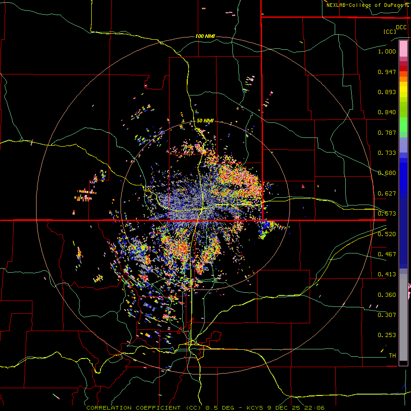Click the 0.307 legend value
This screenshot has width=411, height=411.
click(387, 315)
